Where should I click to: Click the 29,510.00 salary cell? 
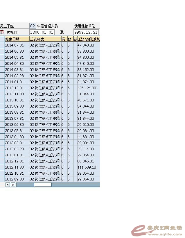pyautogui.click(x=89, y=124)
